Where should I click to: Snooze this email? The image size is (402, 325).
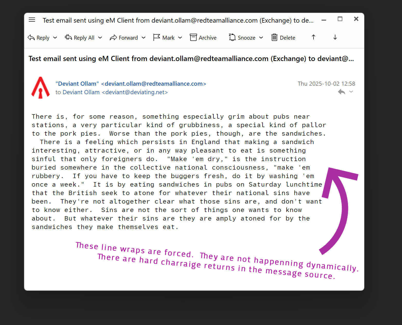click(x=242, y=38)
